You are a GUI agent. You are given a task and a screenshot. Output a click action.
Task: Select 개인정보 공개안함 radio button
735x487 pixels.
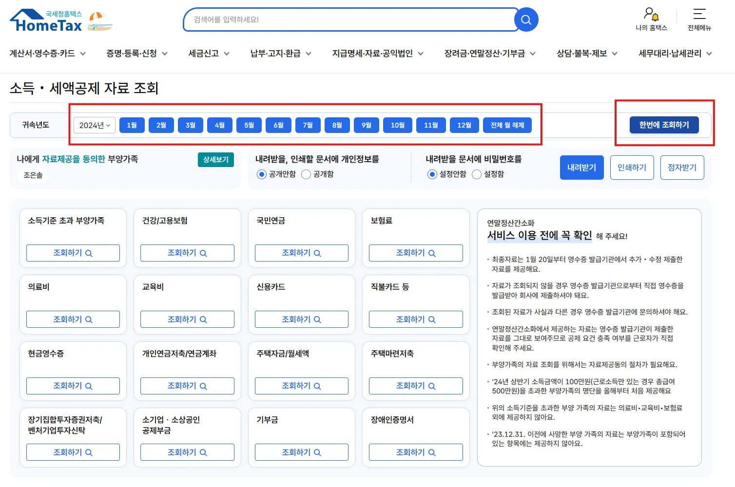pyautogui.click(x=262, y=174)
